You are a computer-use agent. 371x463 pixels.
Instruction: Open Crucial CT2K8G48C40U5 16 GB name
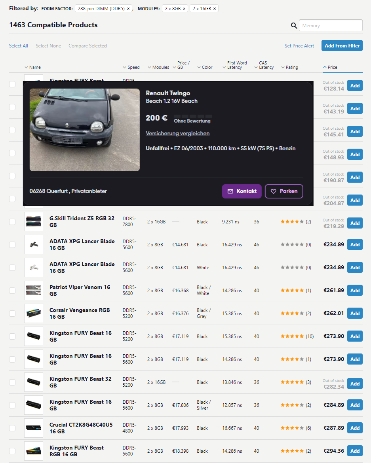pyautogui.click(x=81, y=428)
